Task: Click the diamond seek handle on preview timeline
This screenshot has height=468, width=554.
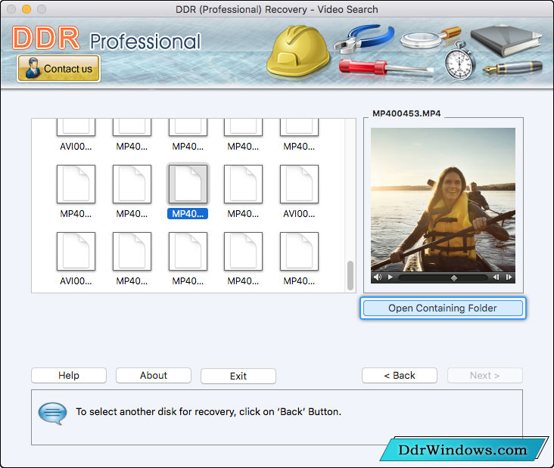Action: [x=454, y=278]
